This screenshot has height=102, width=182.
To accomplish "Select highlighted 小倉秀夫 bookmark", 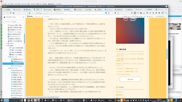I will click(13, 64).
